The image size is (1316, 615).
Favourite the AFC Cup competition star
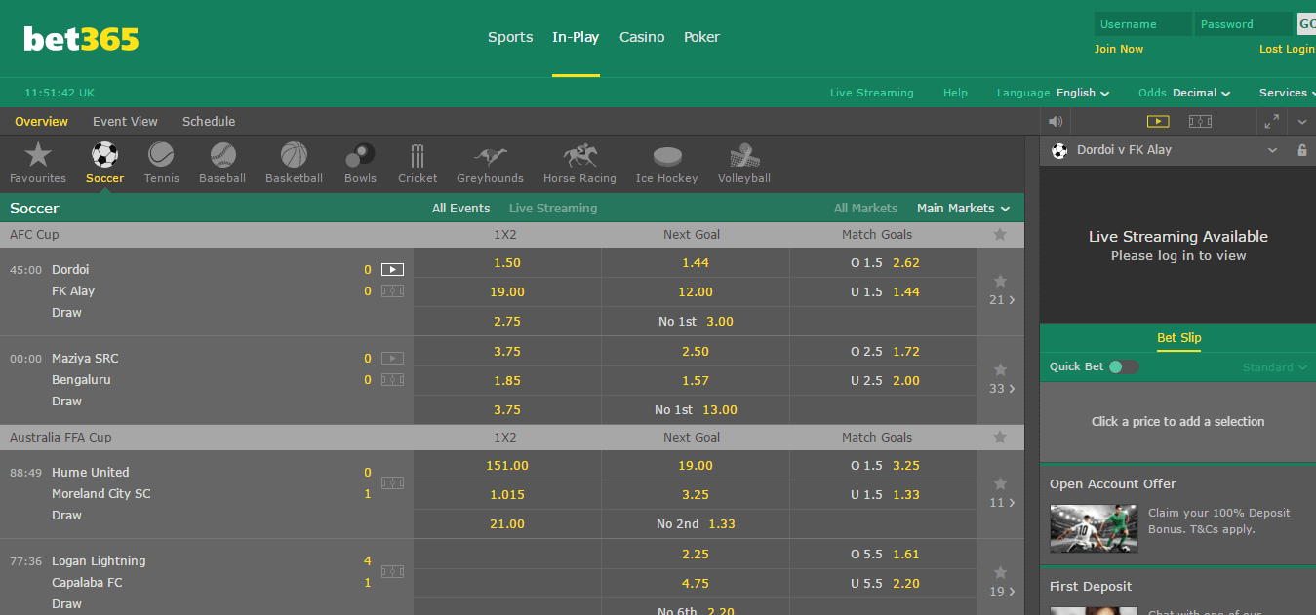point(1000,234)
